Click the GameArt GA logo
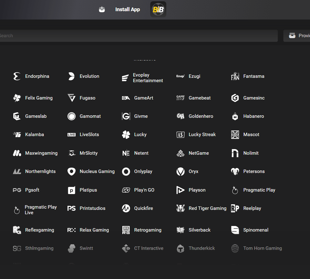Image resolution: width=310 pixels, height=279 pixels. point(126,98)
